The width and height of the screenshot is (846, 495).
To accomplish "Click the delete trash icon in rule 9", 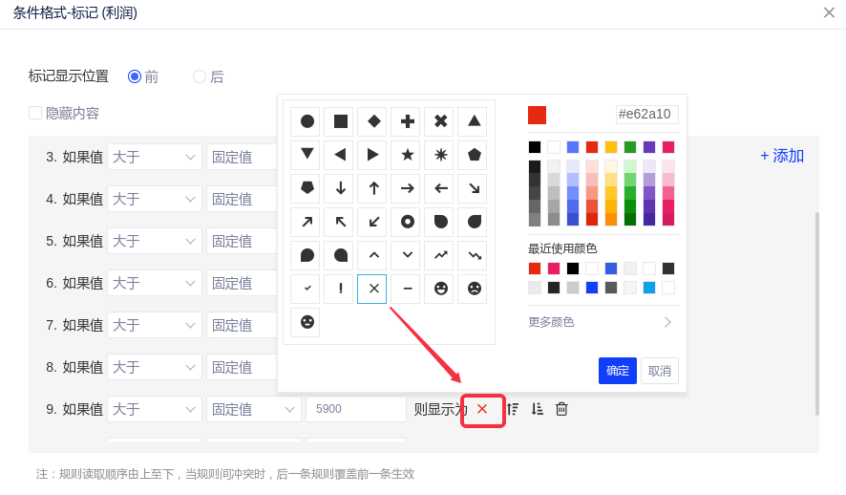I will point(561,409).
